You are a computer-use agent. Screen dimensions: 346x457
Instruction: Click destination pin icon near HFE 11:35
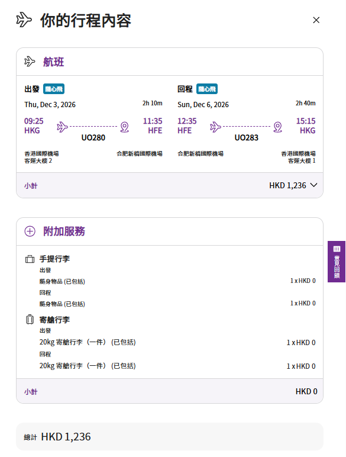pyautogui.click(x=125, y=127)
